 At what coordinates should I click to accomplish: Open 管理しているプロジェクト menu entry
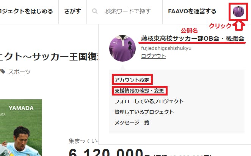[x=144, y=112]
